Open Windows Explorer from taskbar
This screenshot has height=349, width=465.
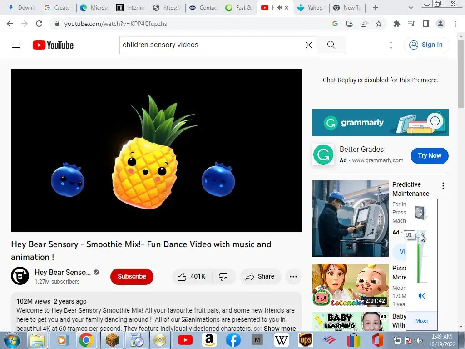click(37, 340)
